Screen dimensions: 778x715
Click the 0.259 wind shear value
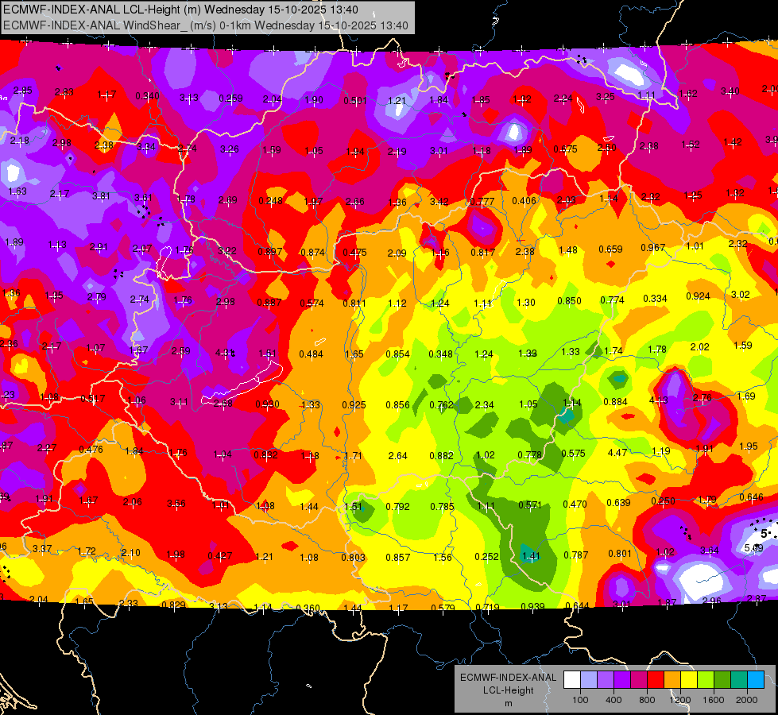click(230, 99)
